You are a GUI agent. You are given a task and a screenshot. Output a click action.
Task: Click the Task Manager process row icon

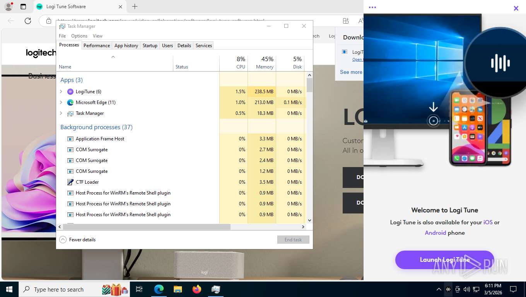(x=70, y=113)
